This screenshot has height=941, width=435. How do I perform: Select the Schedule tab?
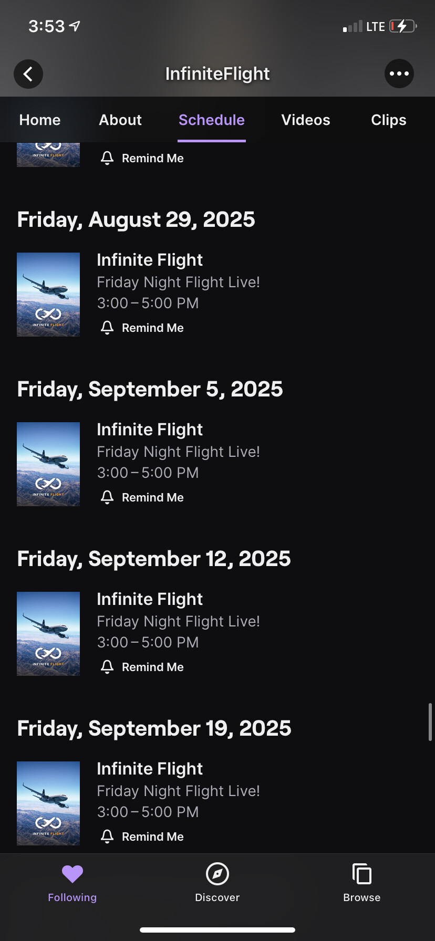[212, 120]
